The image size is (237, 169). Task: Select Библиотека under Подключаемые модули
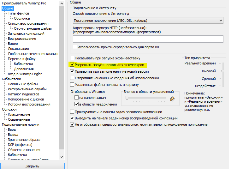click(17, 155)
